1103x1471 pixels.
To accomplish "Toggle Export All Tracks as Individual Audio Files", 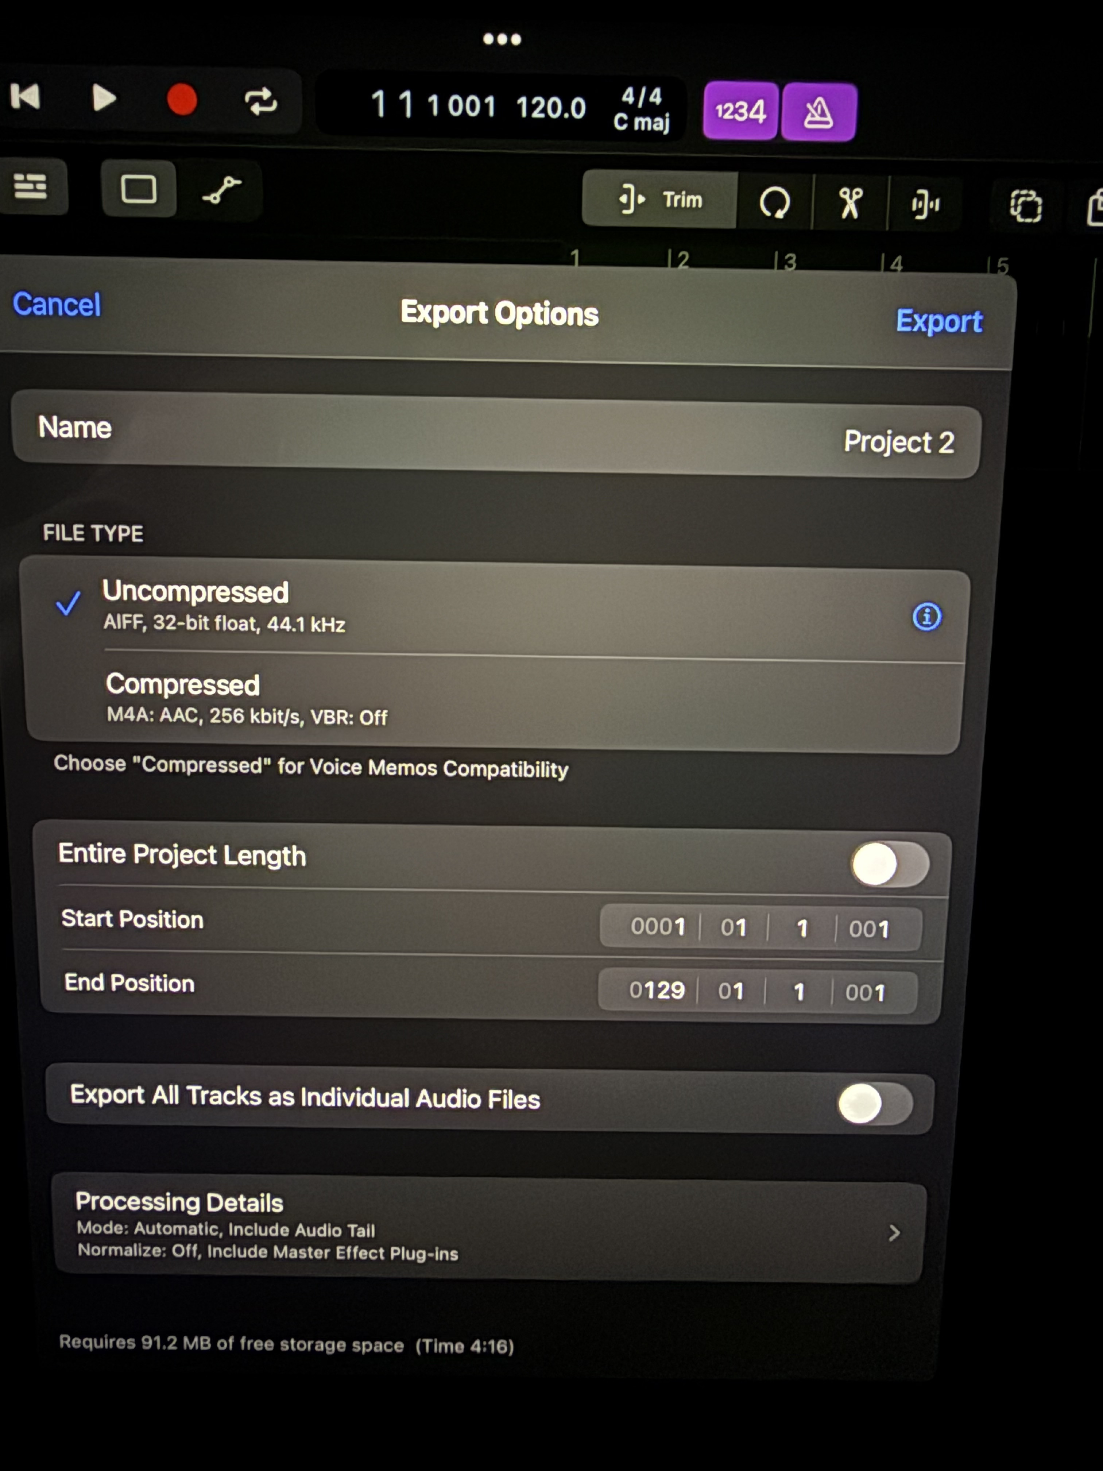I will tap(875, 1104).
